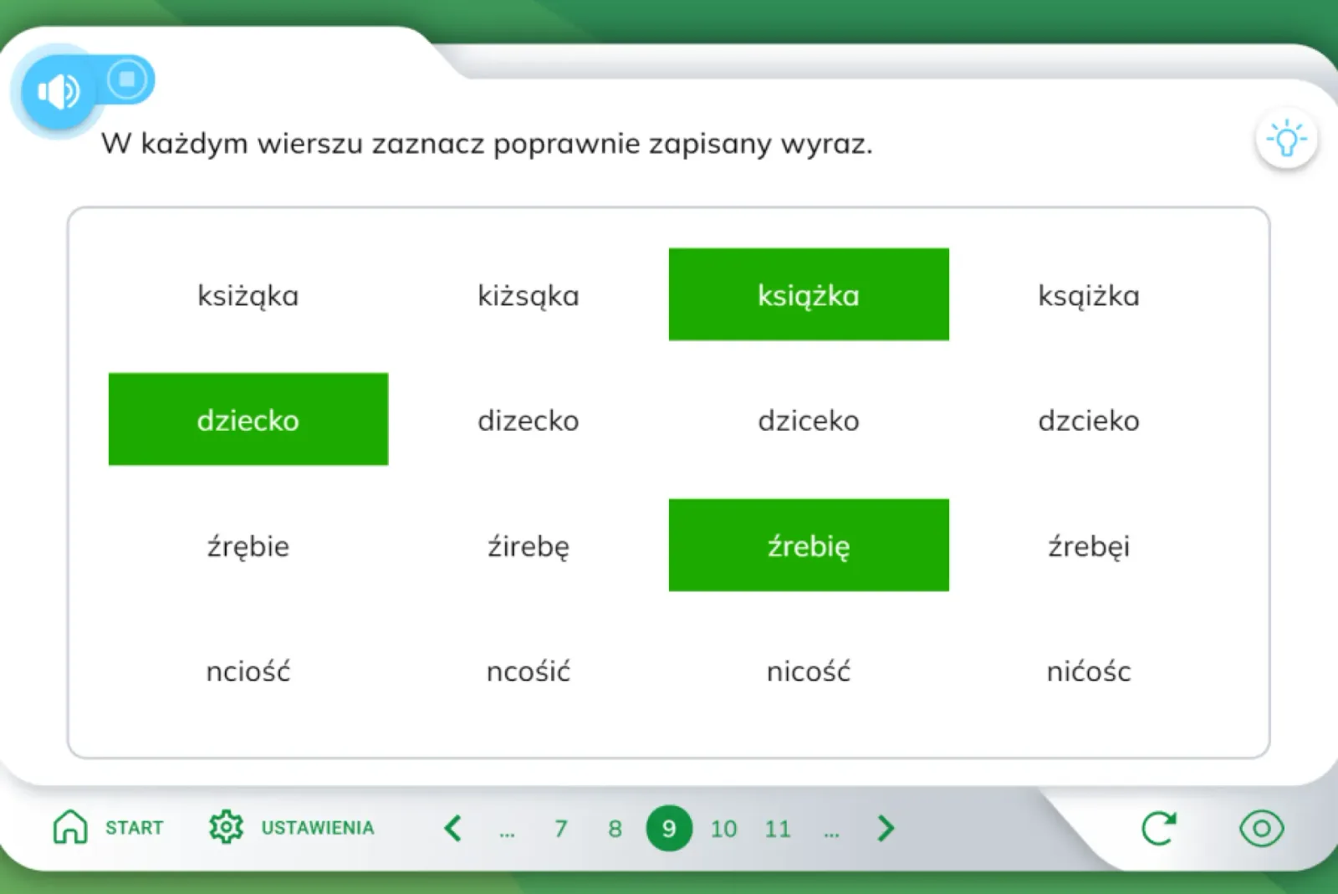Go to the previous page with left chevron
1338x894 pixels.
453,828
